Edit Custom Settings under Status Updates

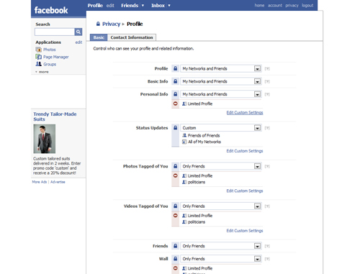245,151
